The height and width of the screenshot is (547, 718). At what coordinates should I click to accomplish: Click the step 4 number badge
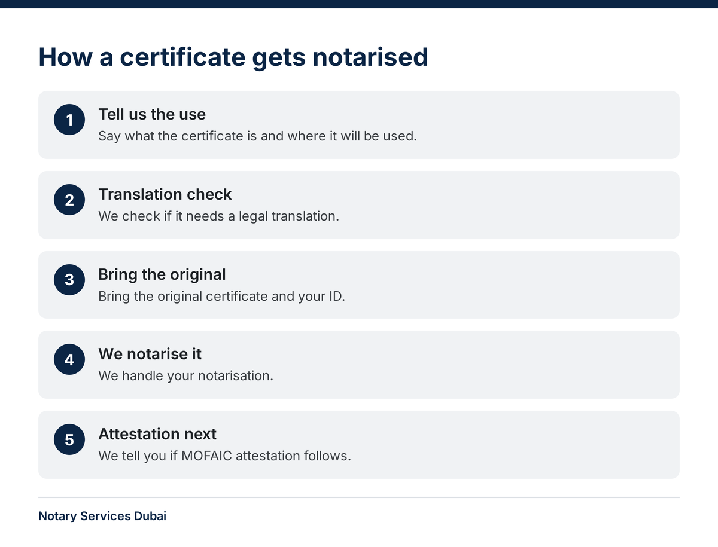[x=69, y=359]
